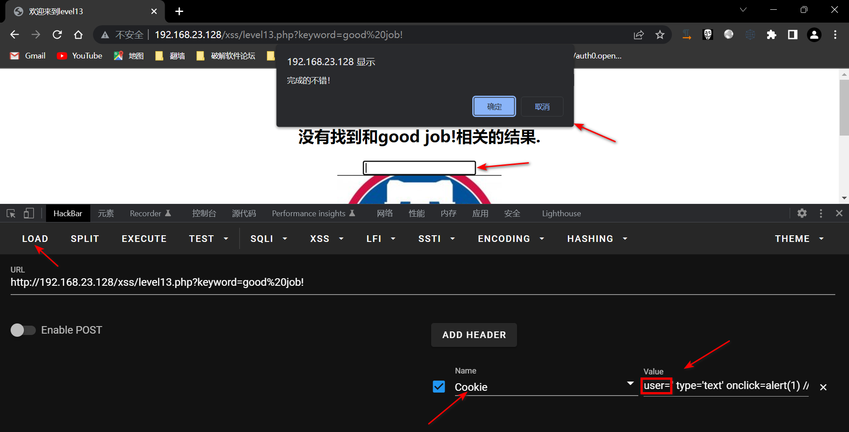Toggle the device toolbar icon
The height and width of the screenshot is (432, 849).
[x=29, y=214]
